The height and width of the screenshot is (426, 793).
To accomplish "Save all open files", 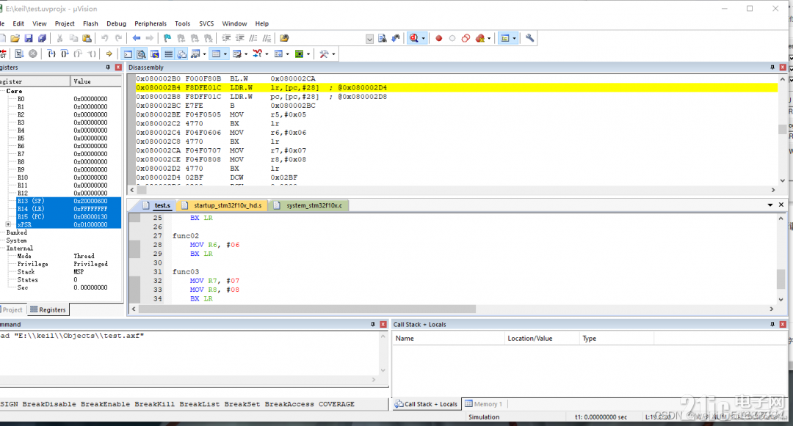I will tap(42, 38).
